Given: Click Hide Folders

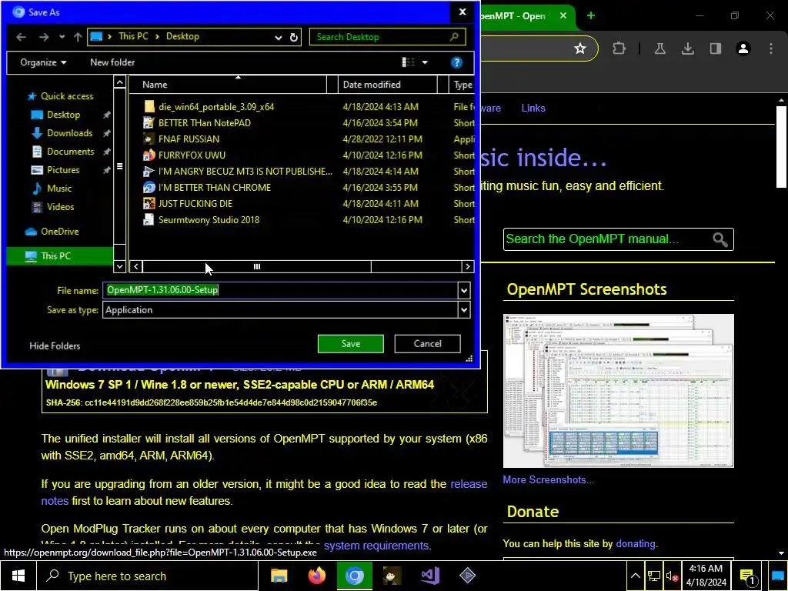Looking at the screenshot, I should tap(55, 346).
